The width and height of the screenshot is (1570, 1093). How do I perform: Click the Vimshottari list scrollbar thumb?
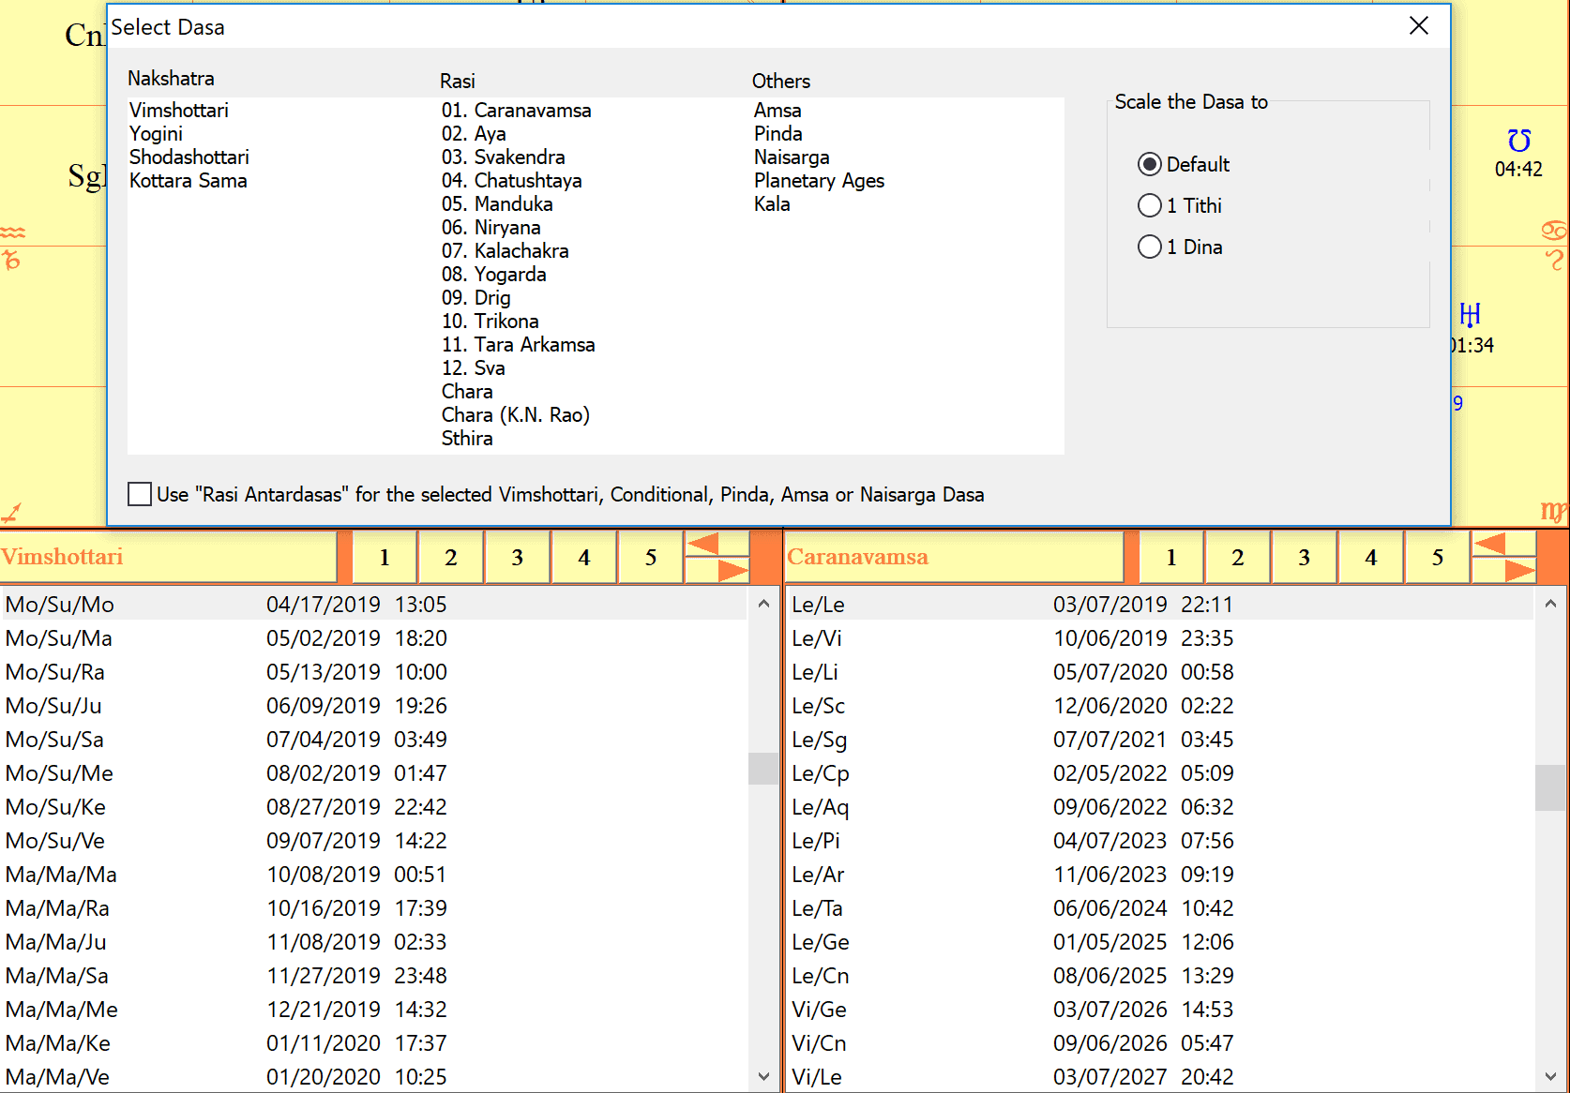(762, 768)
